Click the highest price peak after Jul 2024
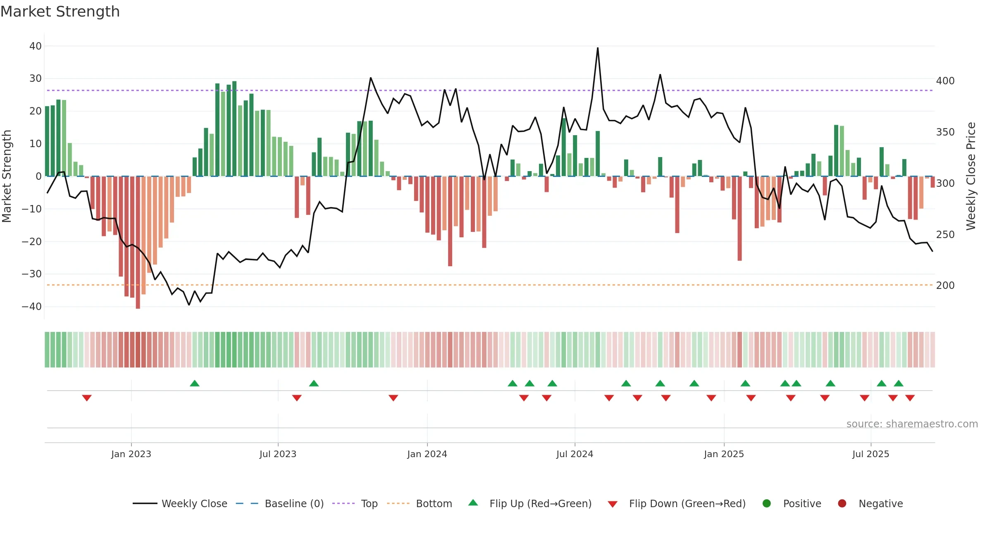Viewport: 992px width, 558px height. click(x=598, y=48)
